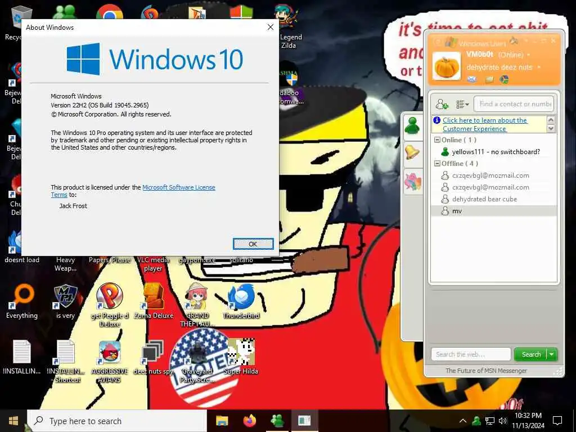Collapse the Online ( 1 ) contact group

[x=437, y=140]
